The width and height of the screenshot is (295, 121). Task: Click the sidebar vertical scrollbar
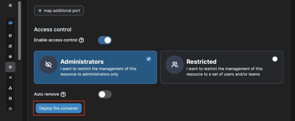point(19,30)
